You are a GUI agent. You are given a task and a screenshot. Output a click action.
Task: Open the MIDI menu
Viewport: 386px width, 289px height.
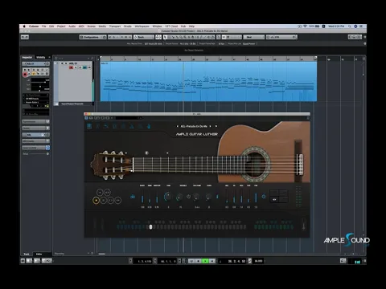click(81, 26)
